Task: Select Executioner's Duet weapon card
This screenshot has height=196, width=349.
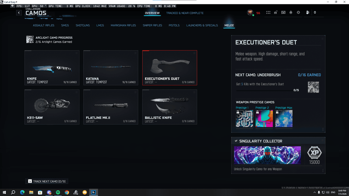Action: point(170,68)
